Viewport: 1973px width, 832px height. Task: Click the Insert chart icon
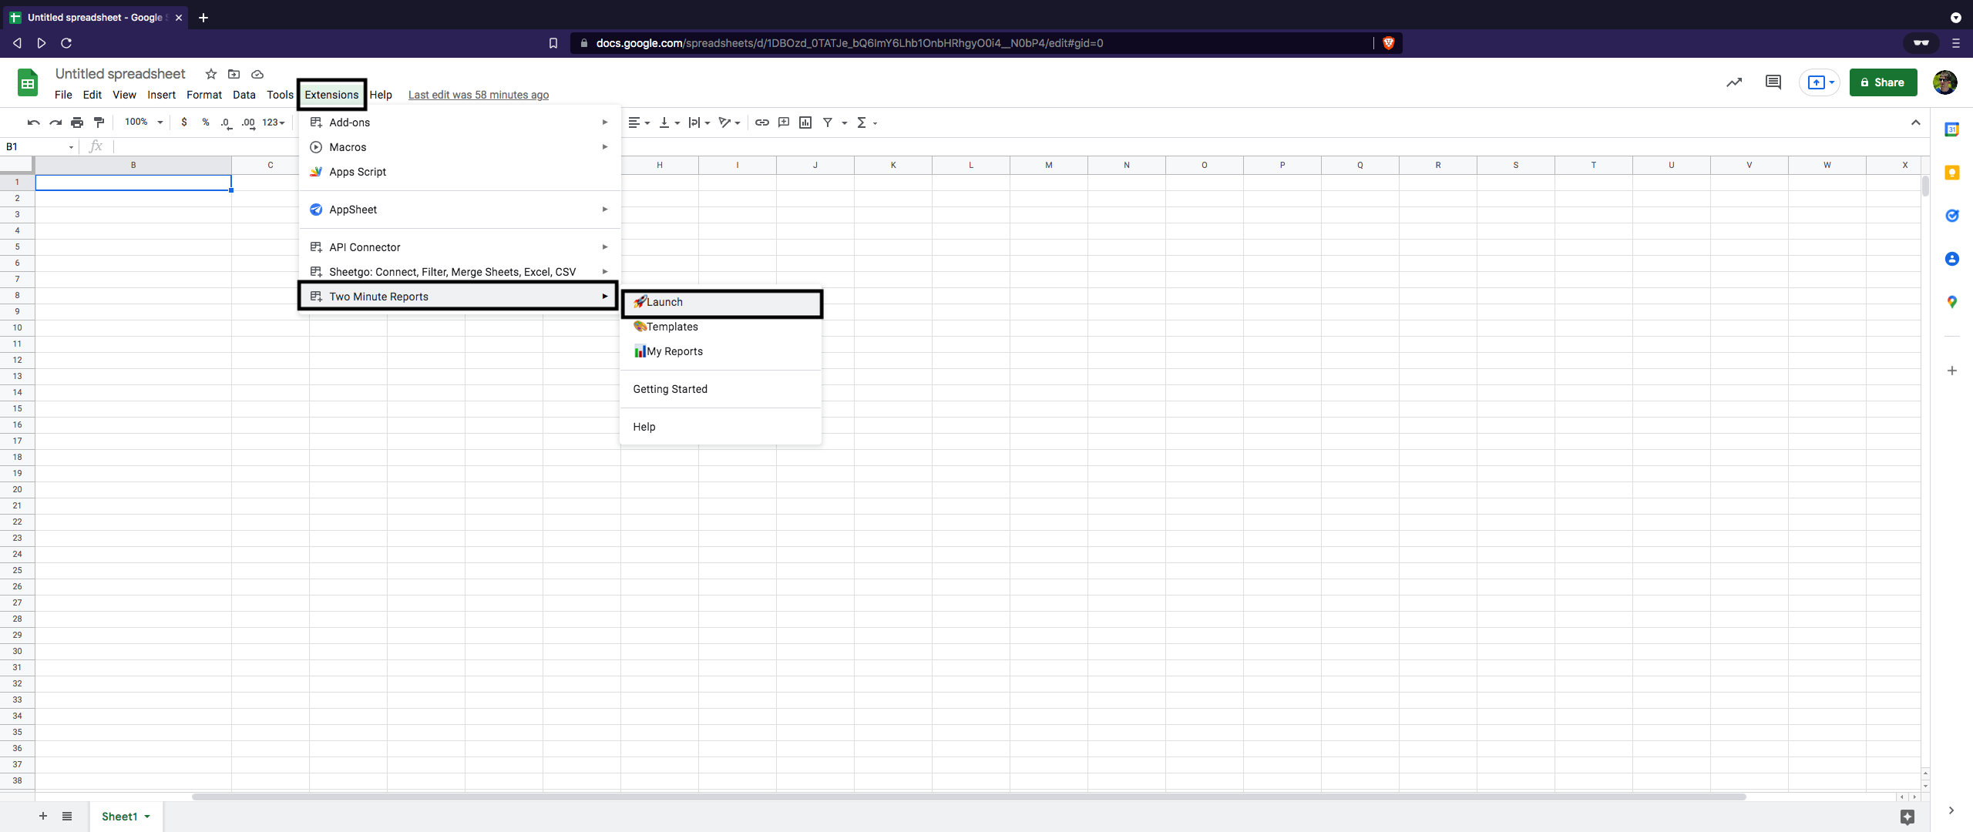[805, 122]
